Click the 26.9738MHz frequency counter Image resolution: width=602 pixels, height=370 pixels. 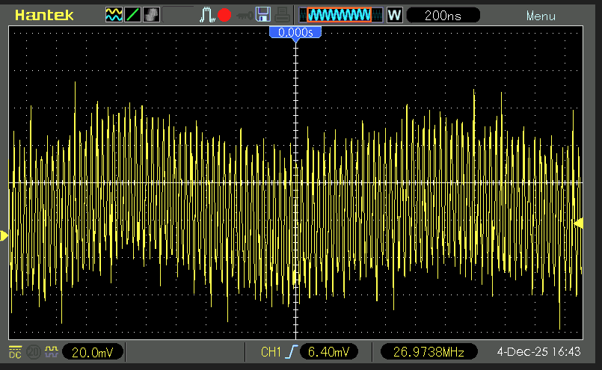430,352
